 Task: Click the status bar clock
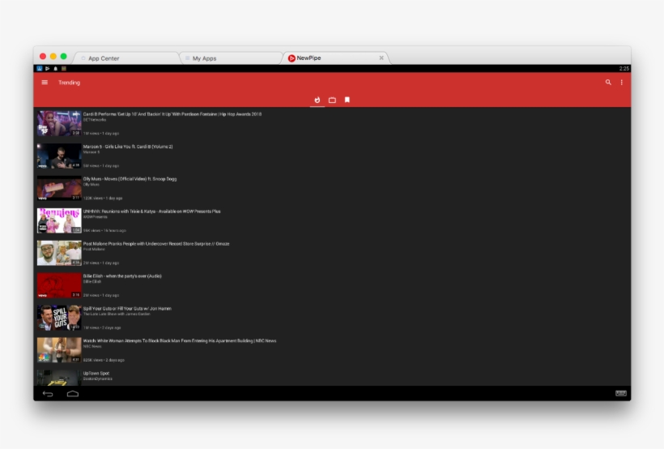(x=624, y=69)
